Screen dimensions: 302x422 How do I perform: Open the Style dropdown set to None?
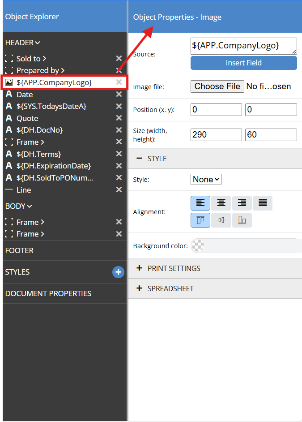pyautogui.click(x=206, y=180)
